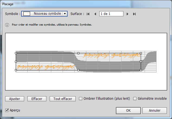
Task: Click the bottom-right bounding box handle in preview
Action: [x=141, y=70]
